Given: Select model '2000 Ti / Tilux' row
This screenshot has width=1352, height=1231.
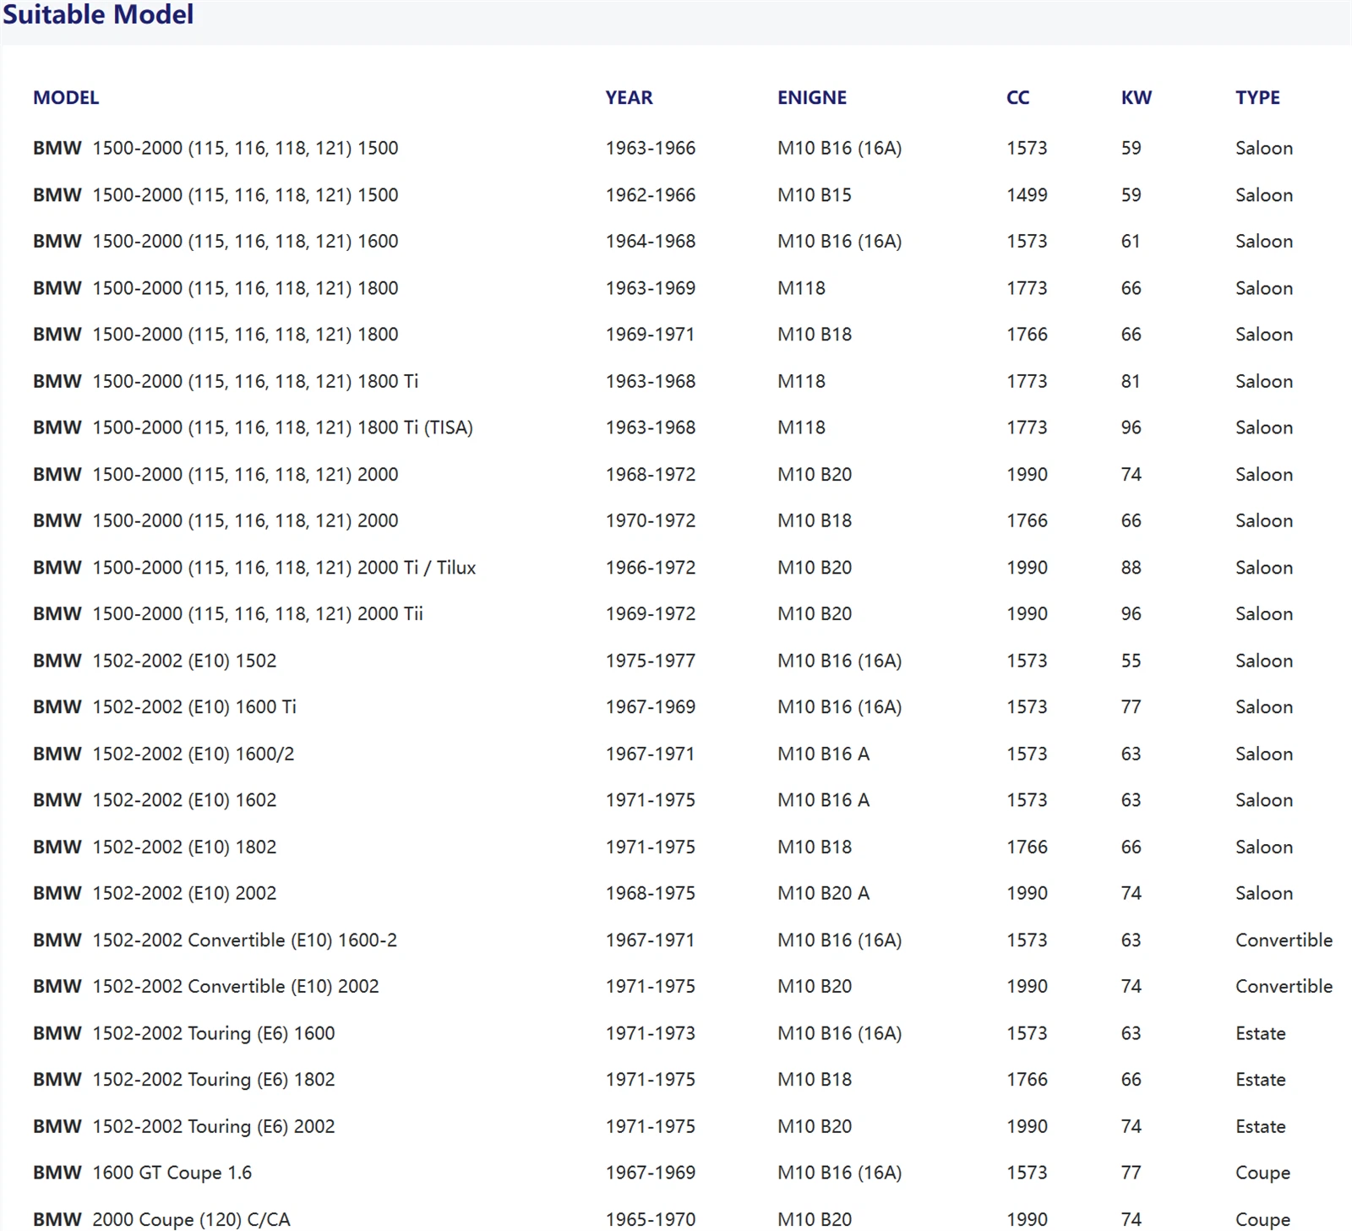Looking at the screenshot, I should (254, 568).
